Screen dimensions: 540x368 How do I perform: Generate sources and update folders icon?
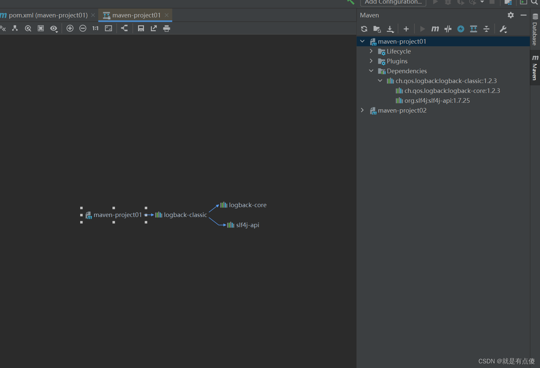(x=377, y=29)
